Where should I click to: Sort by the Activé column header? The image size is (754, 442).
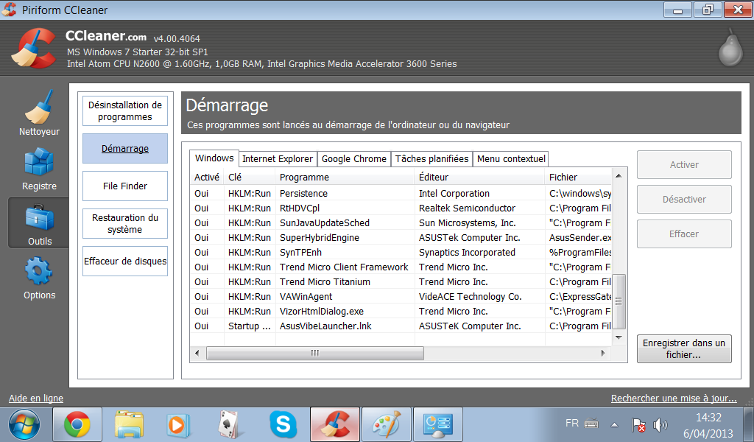[207, 177]
